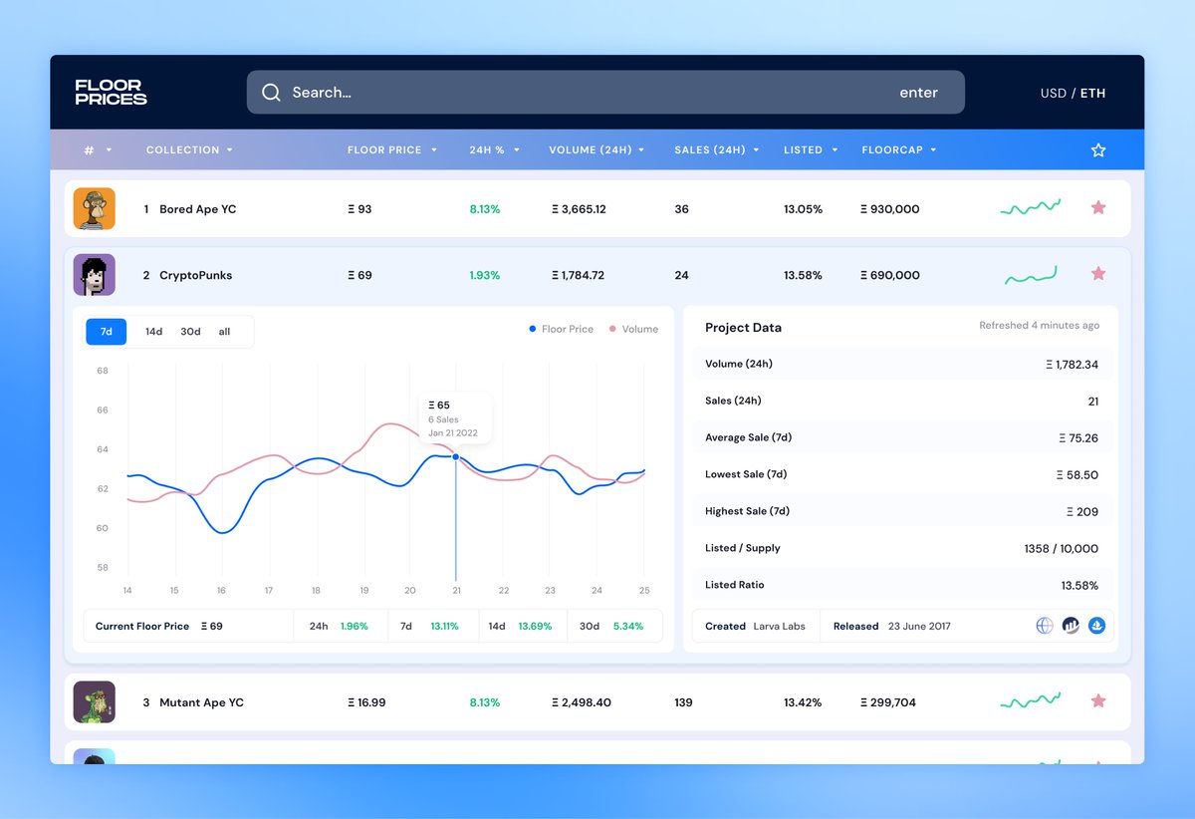Sort by the Floor Price column
1195x819 pixels.
pyautogui.click(x=392, y=150)
